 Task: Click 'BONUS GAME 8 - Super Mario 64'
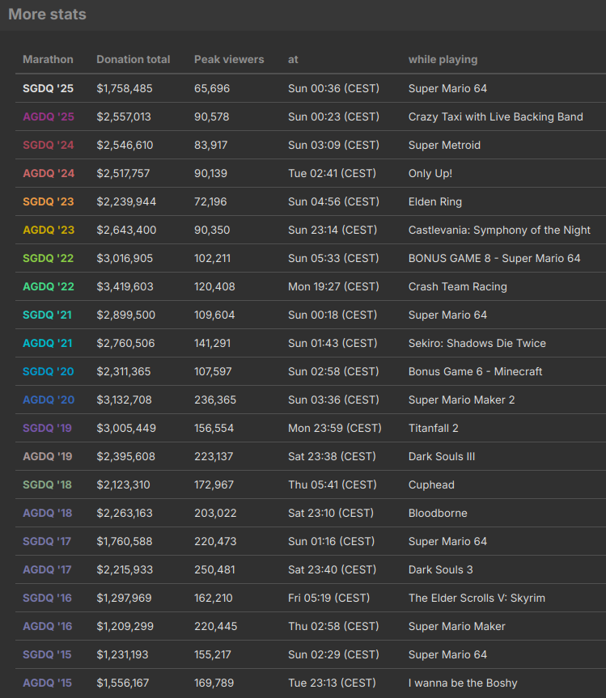(x=494, y=258)
